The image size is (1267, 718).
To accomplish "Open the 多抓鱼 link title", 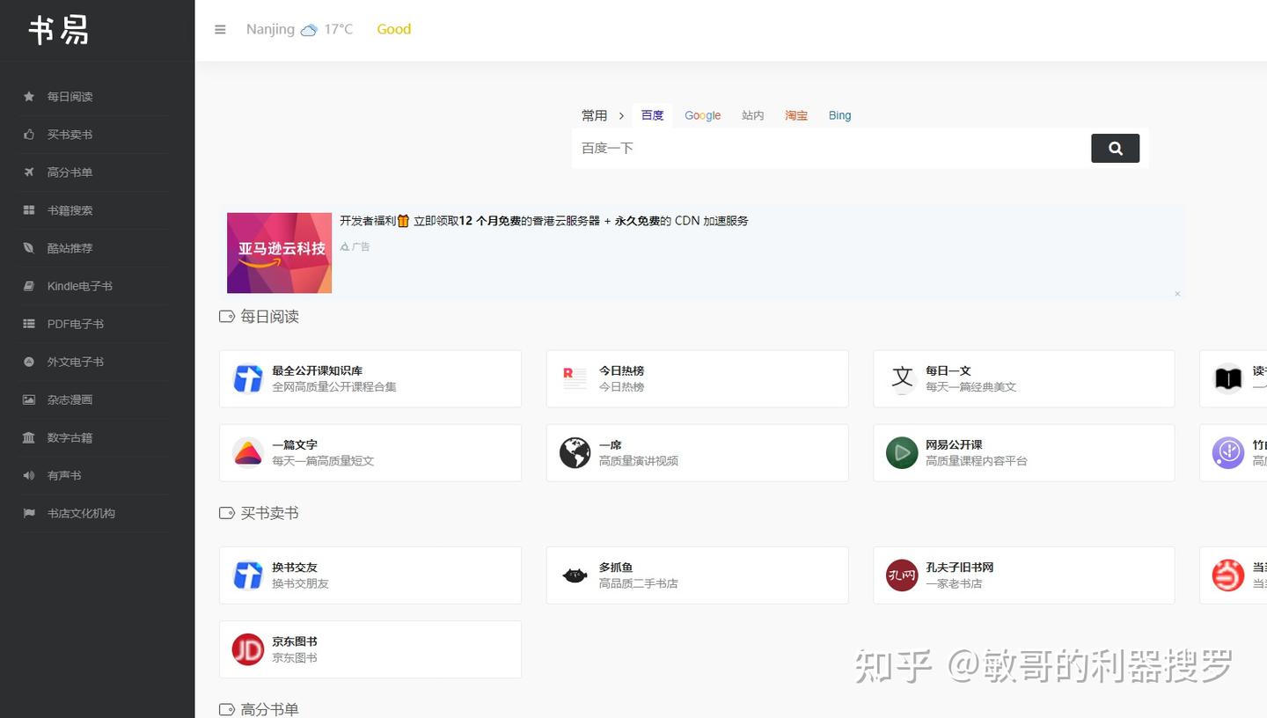I will tap(616, 568).
